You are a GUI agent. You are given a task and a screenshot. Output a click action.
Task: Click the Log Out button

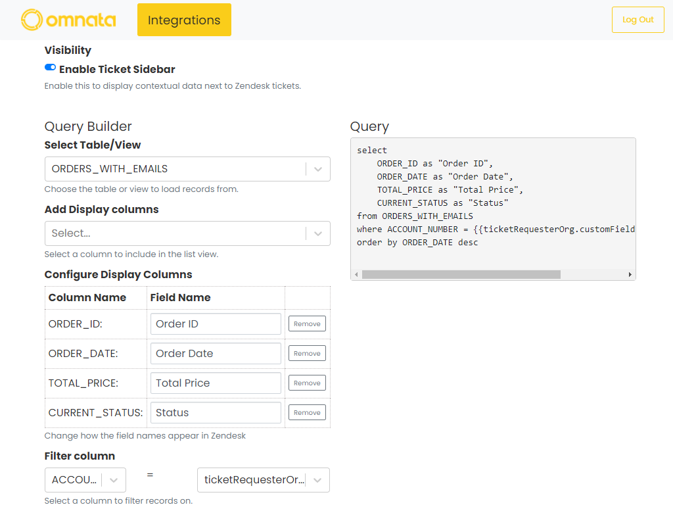(x=638, y=20)
